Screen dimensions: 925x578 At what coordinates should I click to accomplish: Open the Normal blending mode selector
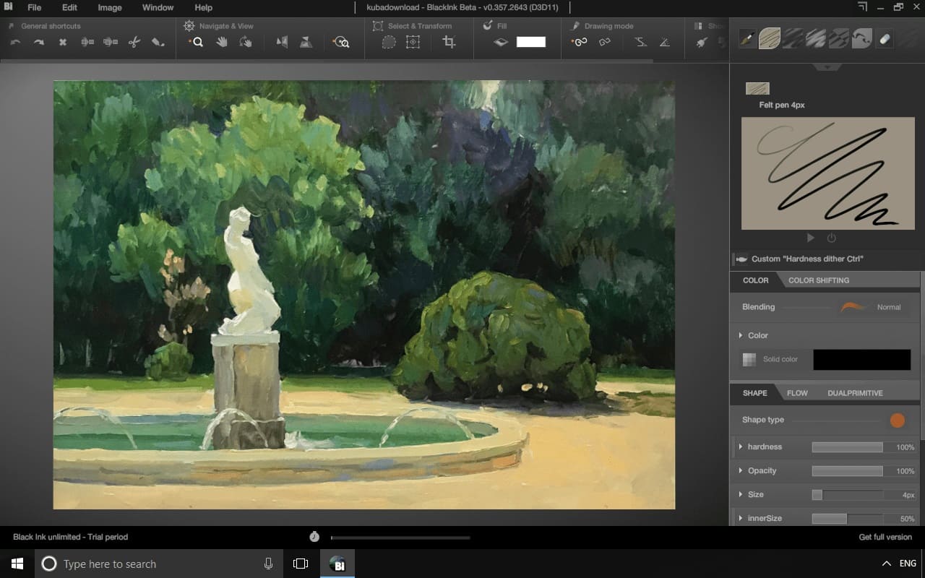(887, 306)
